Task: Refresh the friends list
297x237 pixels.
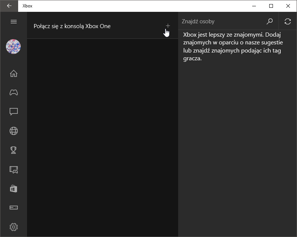Action: coord(287,21)
